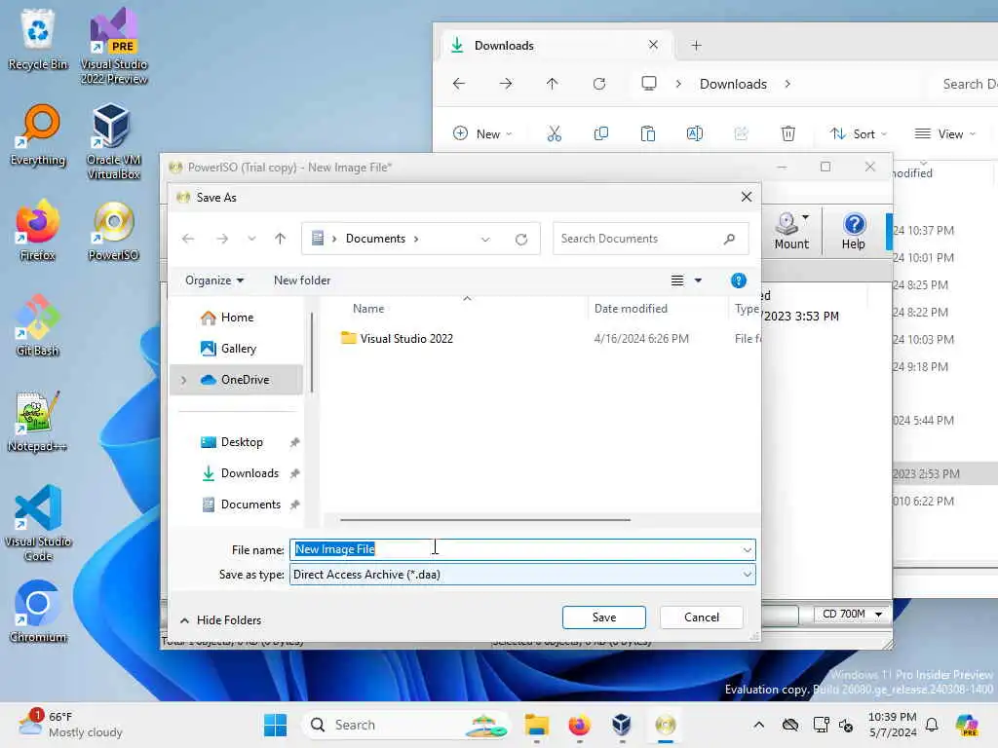This screenshot has width=998, height=748.
Task: Open New dropdown in Downloads Explorer
Action: coord(481,133)
